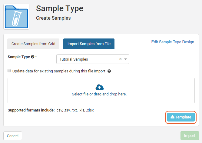Select Import Samples from File tab
Screen dimensions: 202x143
point(89,44)
